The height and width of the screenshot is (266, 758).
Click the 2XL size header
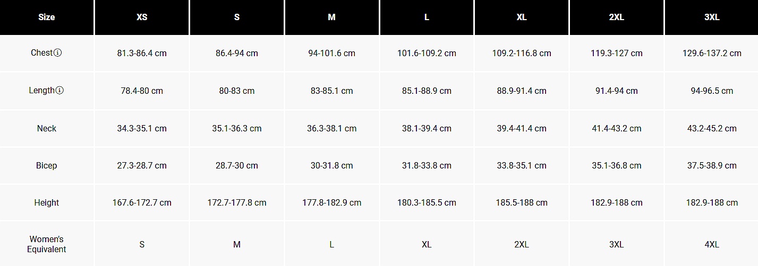[616, 17]
